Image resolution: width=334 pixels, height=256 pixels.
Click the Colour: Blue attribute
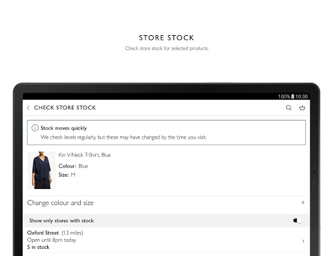click(x=73, y=166)
